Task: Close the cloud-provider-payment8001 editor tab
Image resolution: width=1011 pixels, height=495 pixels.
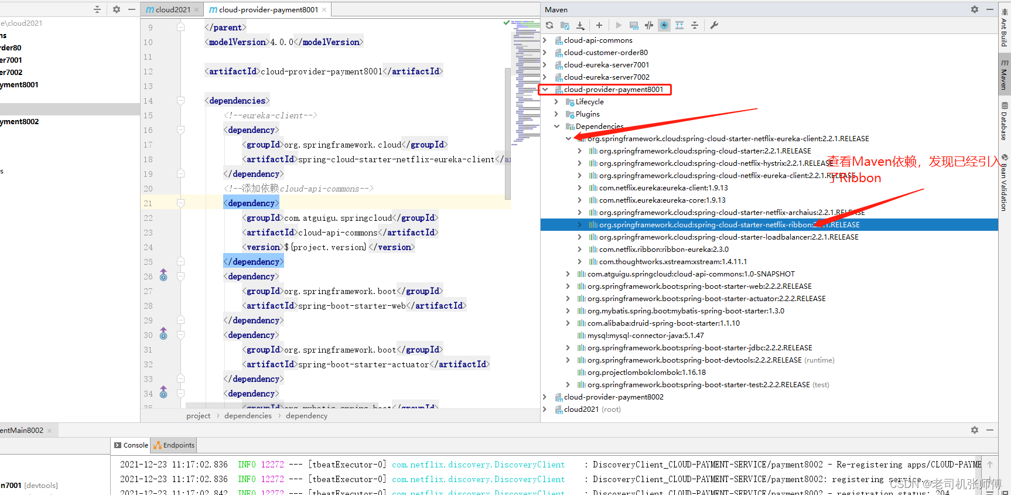Action: pos(324,10)
